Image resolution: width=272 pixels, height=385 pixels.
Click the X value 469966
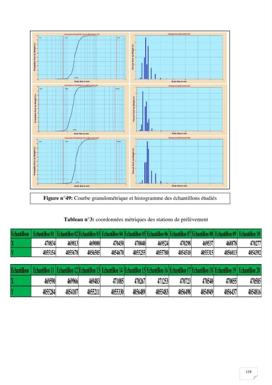point(72,281)
